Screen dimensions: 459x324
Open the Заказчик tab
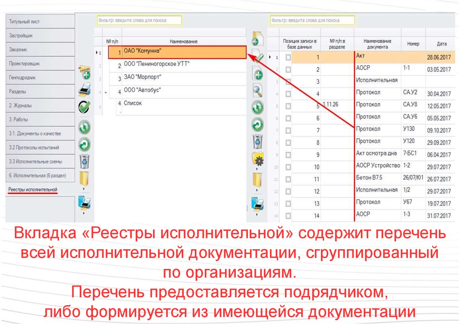40,49
